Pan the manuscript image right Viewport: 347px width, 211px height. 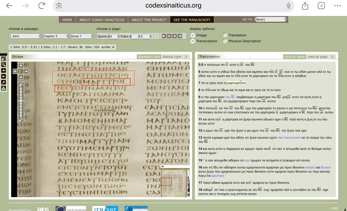(26, 71)
